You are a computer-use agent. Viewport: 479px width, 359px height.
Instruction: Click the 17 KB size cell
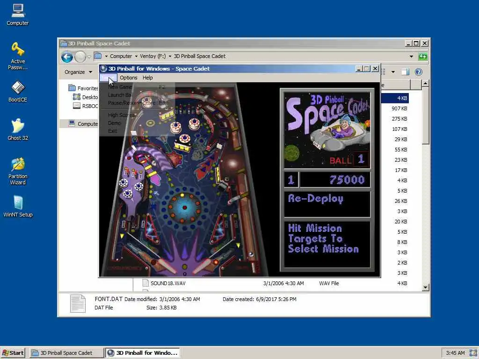tap(401, 170)
